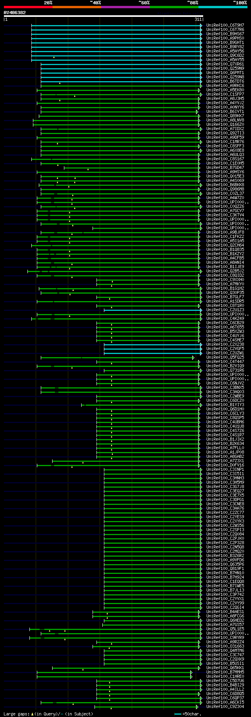The image size is (251, 717).
Task: Click the orange ~40% identity legend segment
Action: (76, 7)
